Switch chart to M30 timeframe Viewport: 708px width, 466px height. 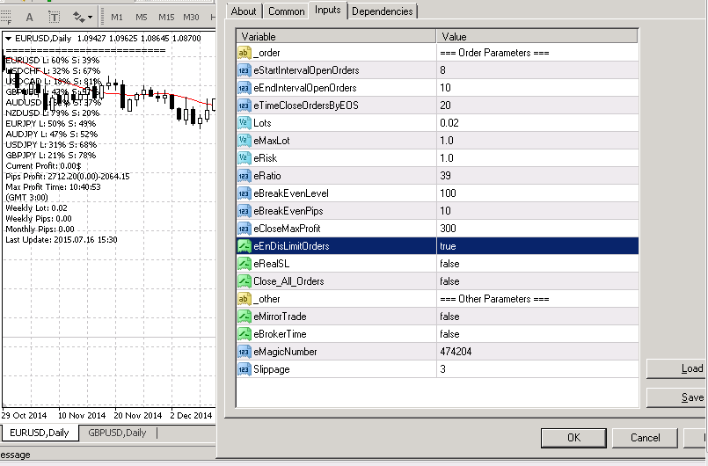191,18
